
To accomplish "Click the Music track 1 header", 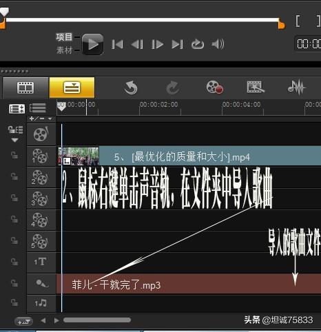I will coord(41,303).
